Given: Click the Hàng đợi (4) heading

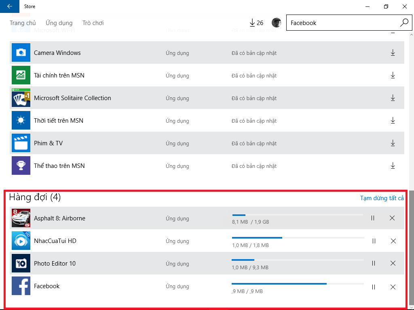Looking at the screenshot, I should tap(35, 197).
